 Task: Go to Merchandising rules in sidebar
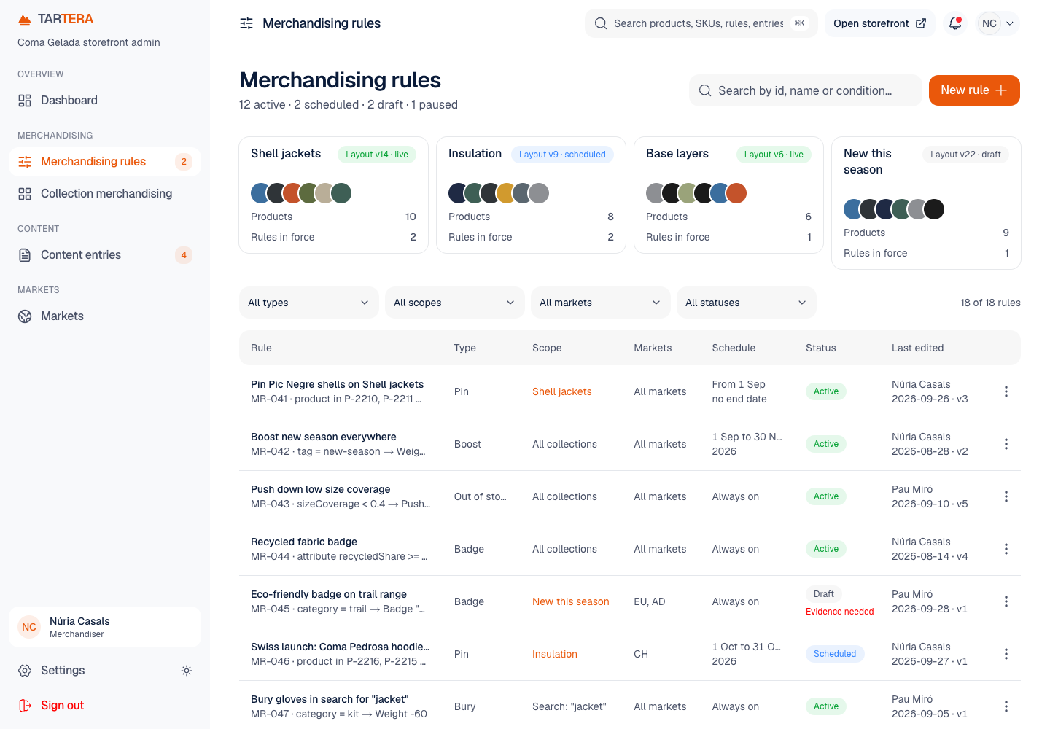[x=105, y=162]
